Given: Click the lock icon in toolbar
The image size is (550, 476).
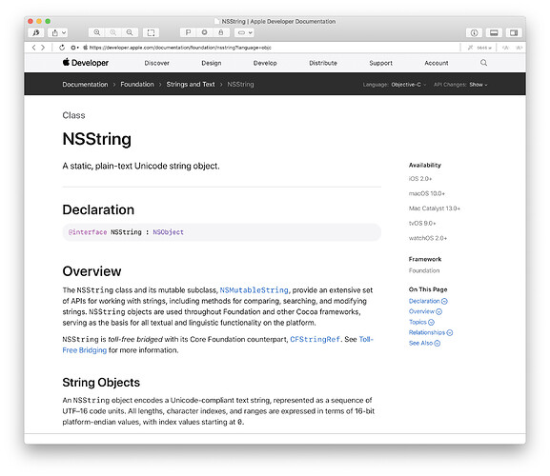Looking at the screenshot, I should coord(220,32).
